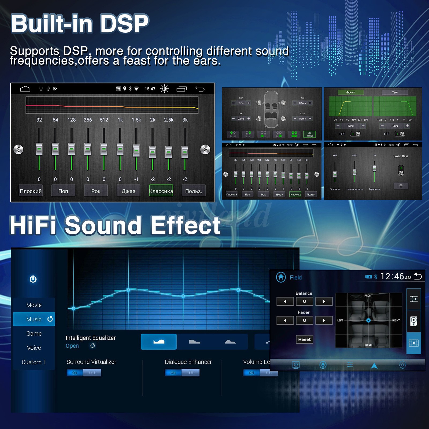Toggle the Dialogue Enhancer switch
429x429 pixels.
[182, 372]
